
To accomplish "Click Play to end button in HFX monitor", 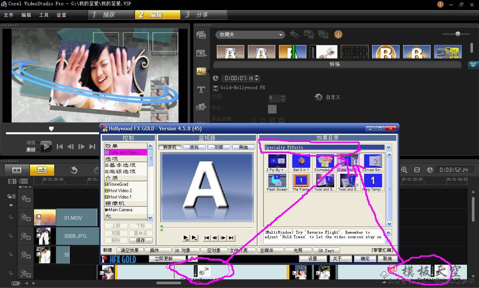I will point(194,237).
